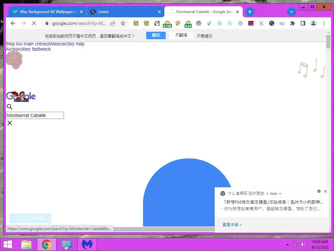Close the Montserrat Caballé tab

237,12
